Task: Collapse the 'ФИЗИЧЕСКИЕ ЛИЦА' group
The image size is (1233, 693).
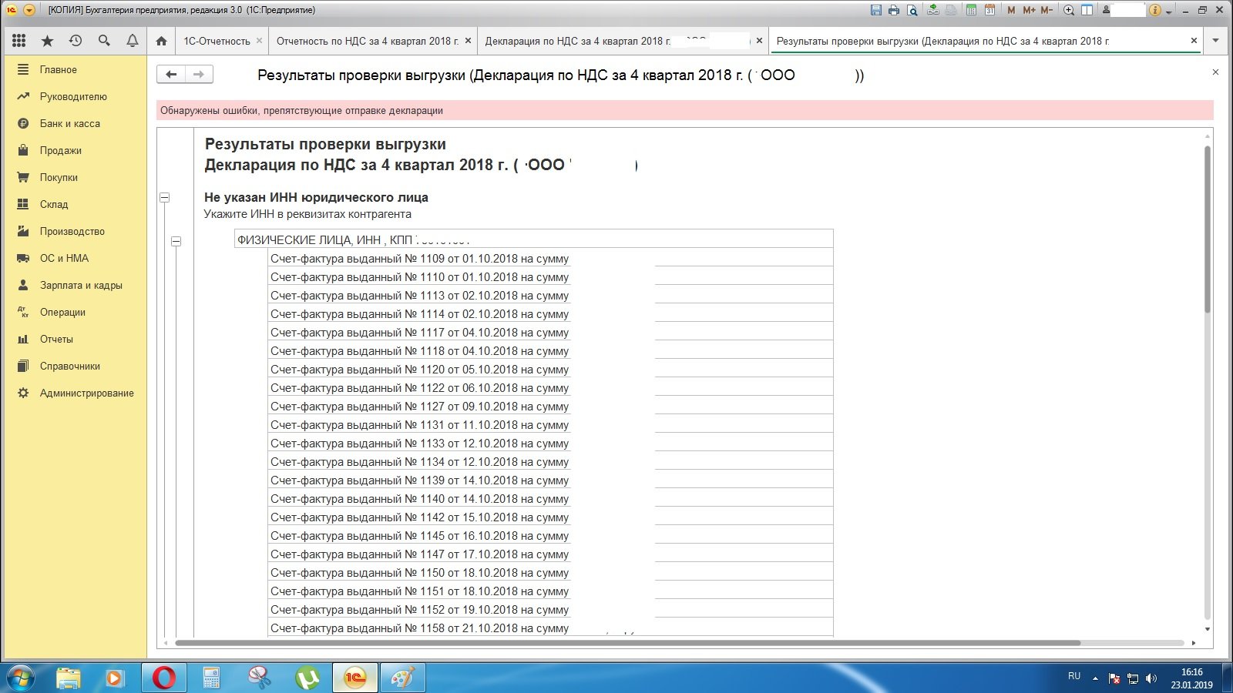Action: point(176,241)
